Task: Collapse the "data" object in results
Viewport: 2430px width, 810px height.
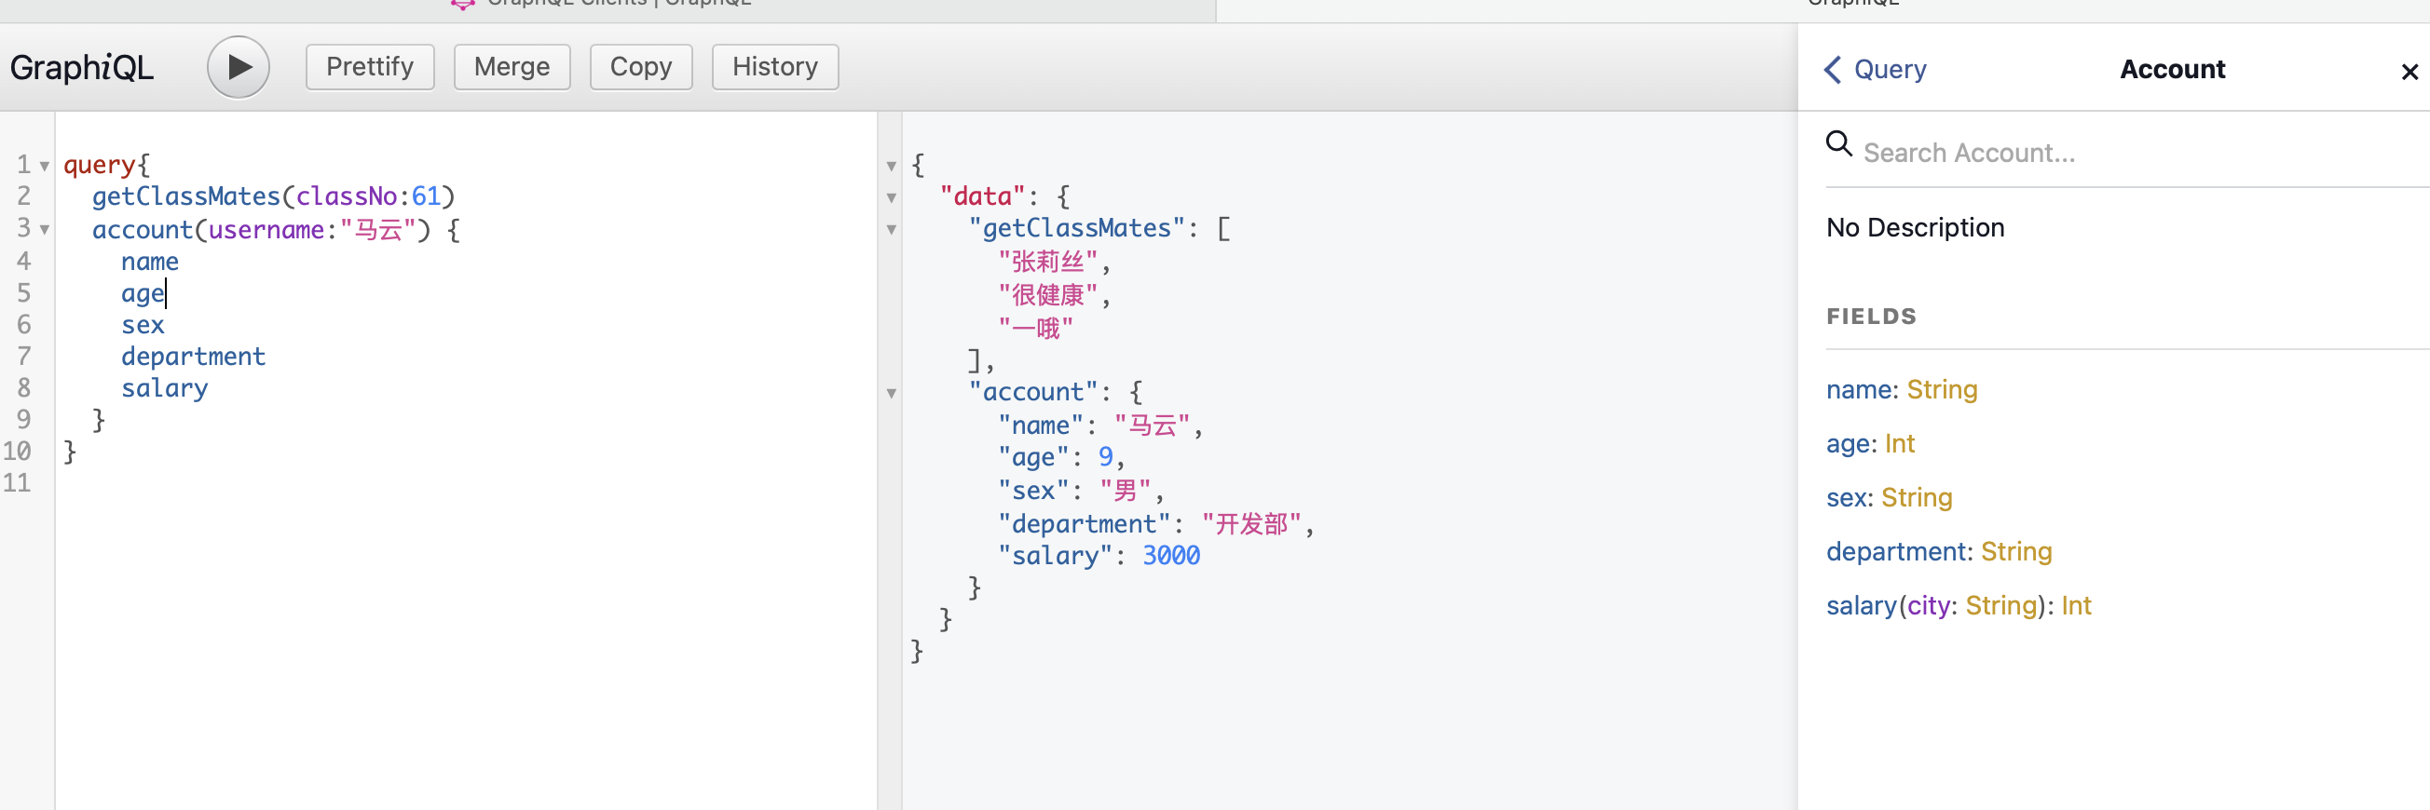Action: [891, 198]
